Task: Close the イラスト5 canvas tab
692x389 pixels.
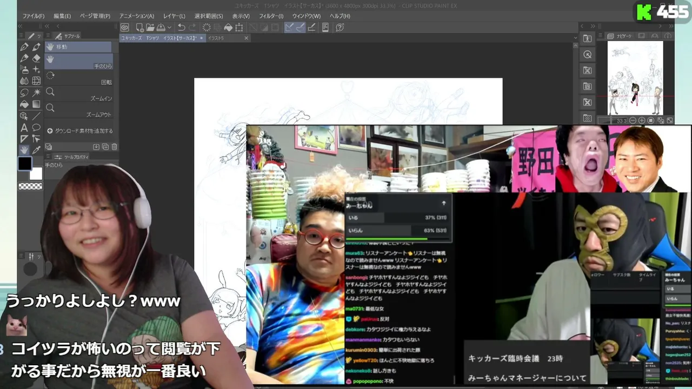Action: 246,38
